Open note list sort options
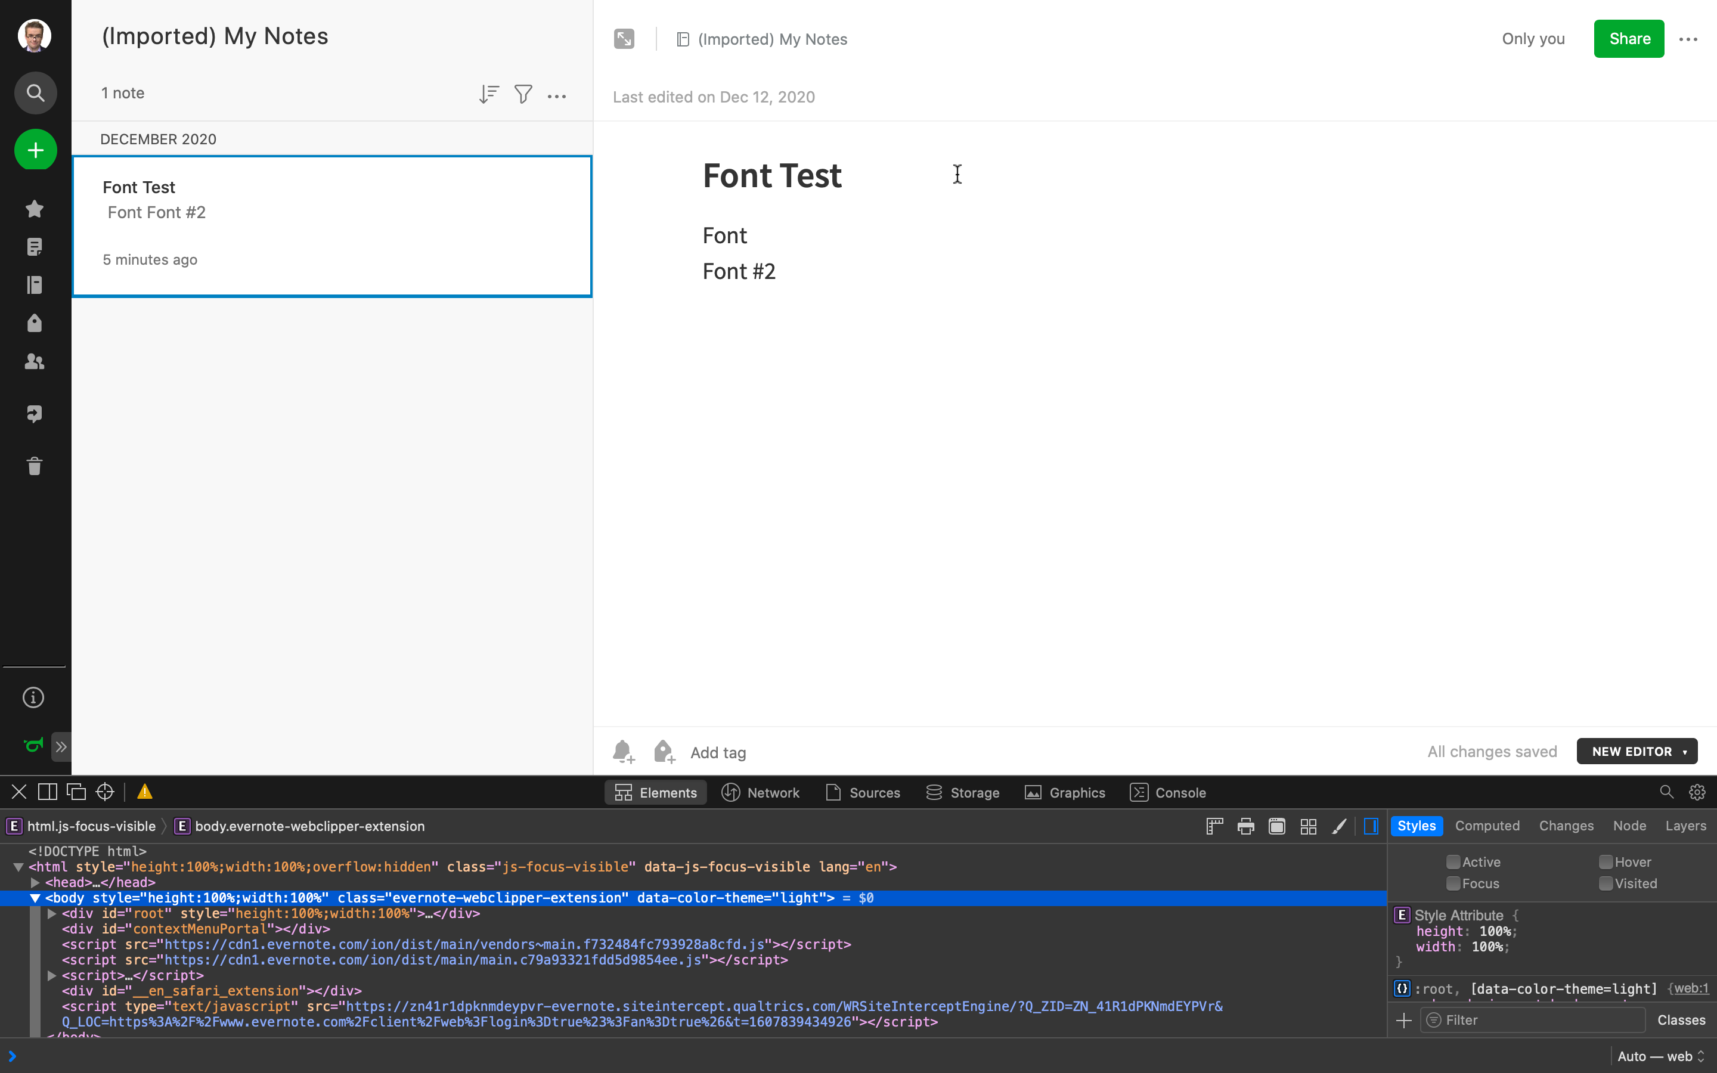Viewport: 1717px width, 1073px height. [x=489, y=94]
